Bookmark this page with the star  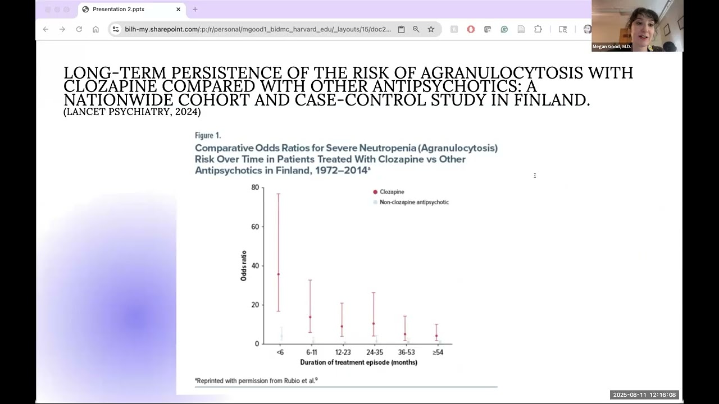pyautogui.click(x=431, y=29)
